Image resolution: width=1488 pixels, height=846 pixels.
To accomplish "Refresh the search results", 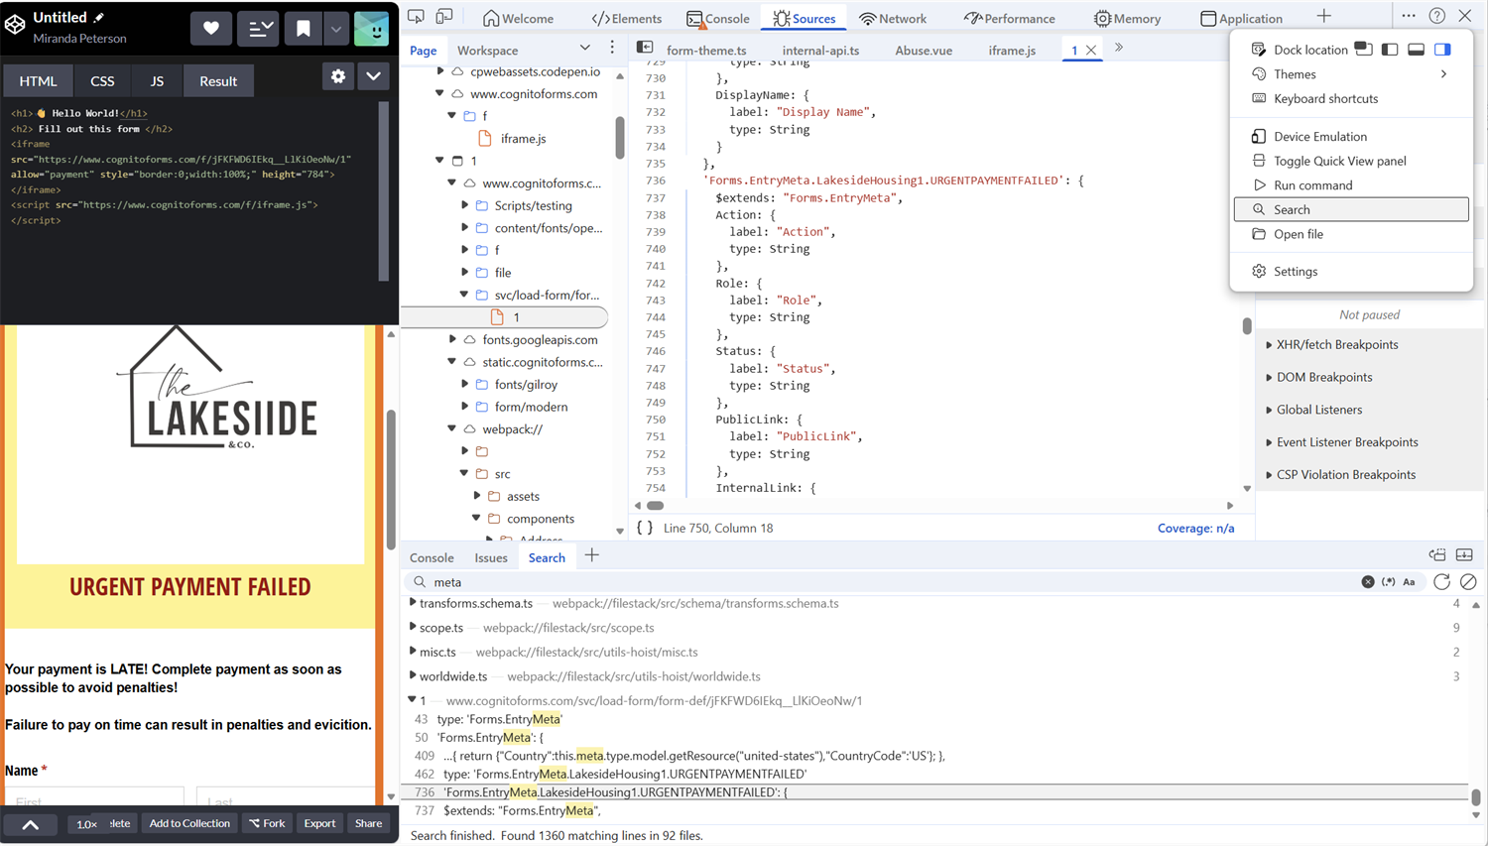I will [x=1441, y=582].
